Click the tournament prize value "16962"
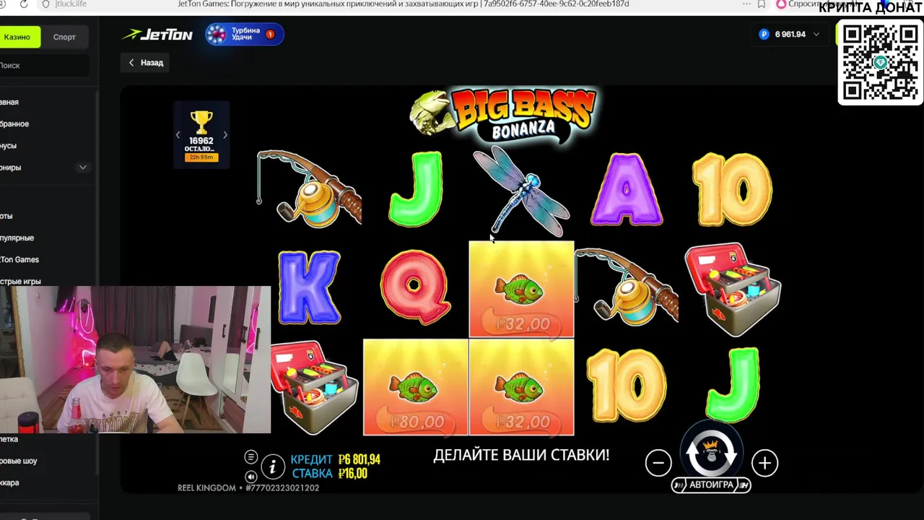924x520 pixels. coord(201,141)
